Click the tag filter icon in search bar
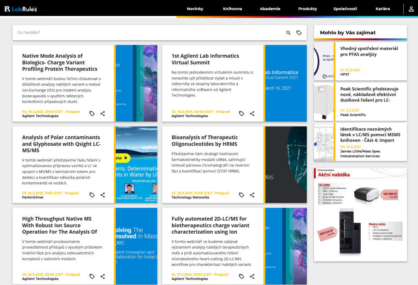 coord(299,33)
